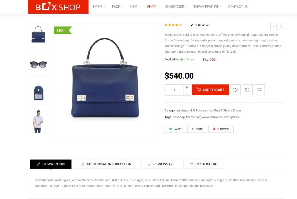Viewport: 297px width, 199px height.
Task: Expand the Home menu dropdown
Action: tap(99, 7)
